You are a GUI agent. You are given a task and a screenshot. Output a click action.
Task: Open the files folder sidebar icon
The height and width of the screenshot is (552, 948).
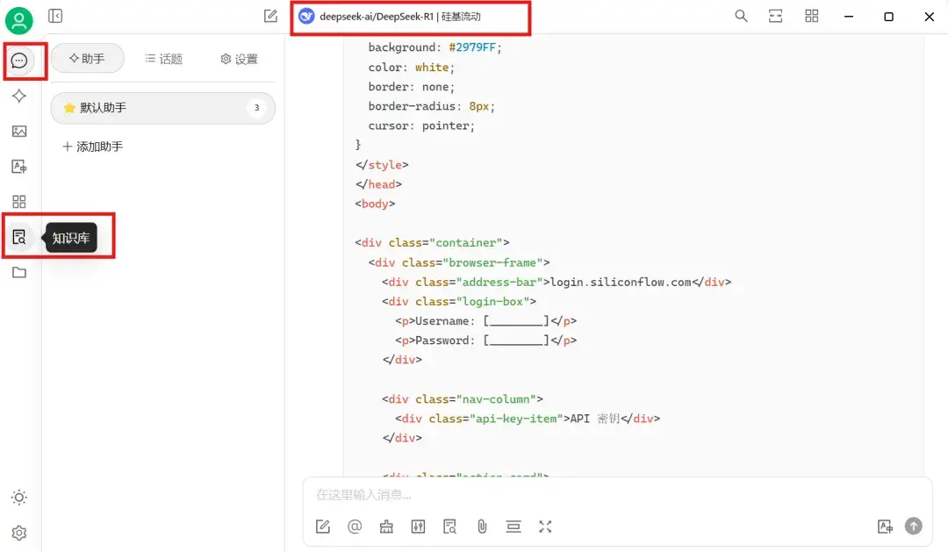pyautogui.click(x=19, y=272)
